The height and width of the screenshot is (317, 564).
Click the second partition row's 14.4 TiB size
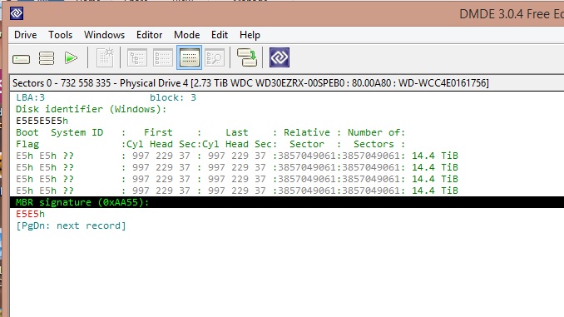pyautogui.click(x=434, y=167)
